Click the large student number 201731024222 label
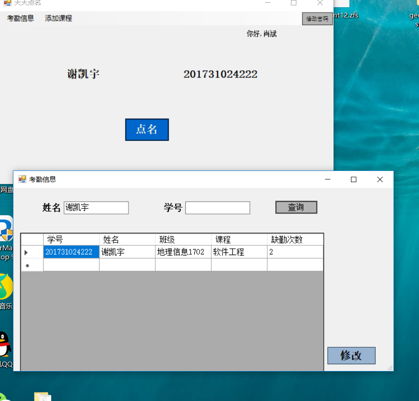 pyautogui.click(x=220, y=74)
